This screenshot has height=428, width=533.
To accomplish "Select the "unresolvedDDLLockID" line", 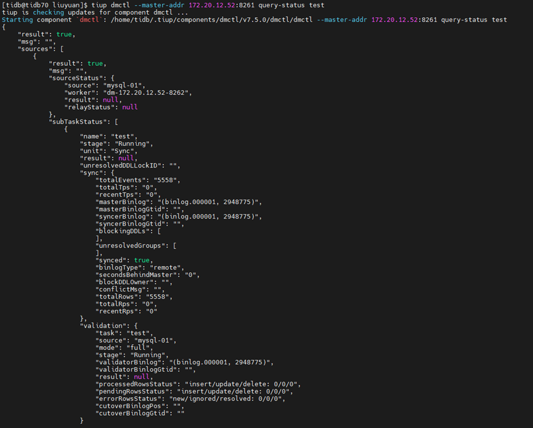I will pos(130,166).
